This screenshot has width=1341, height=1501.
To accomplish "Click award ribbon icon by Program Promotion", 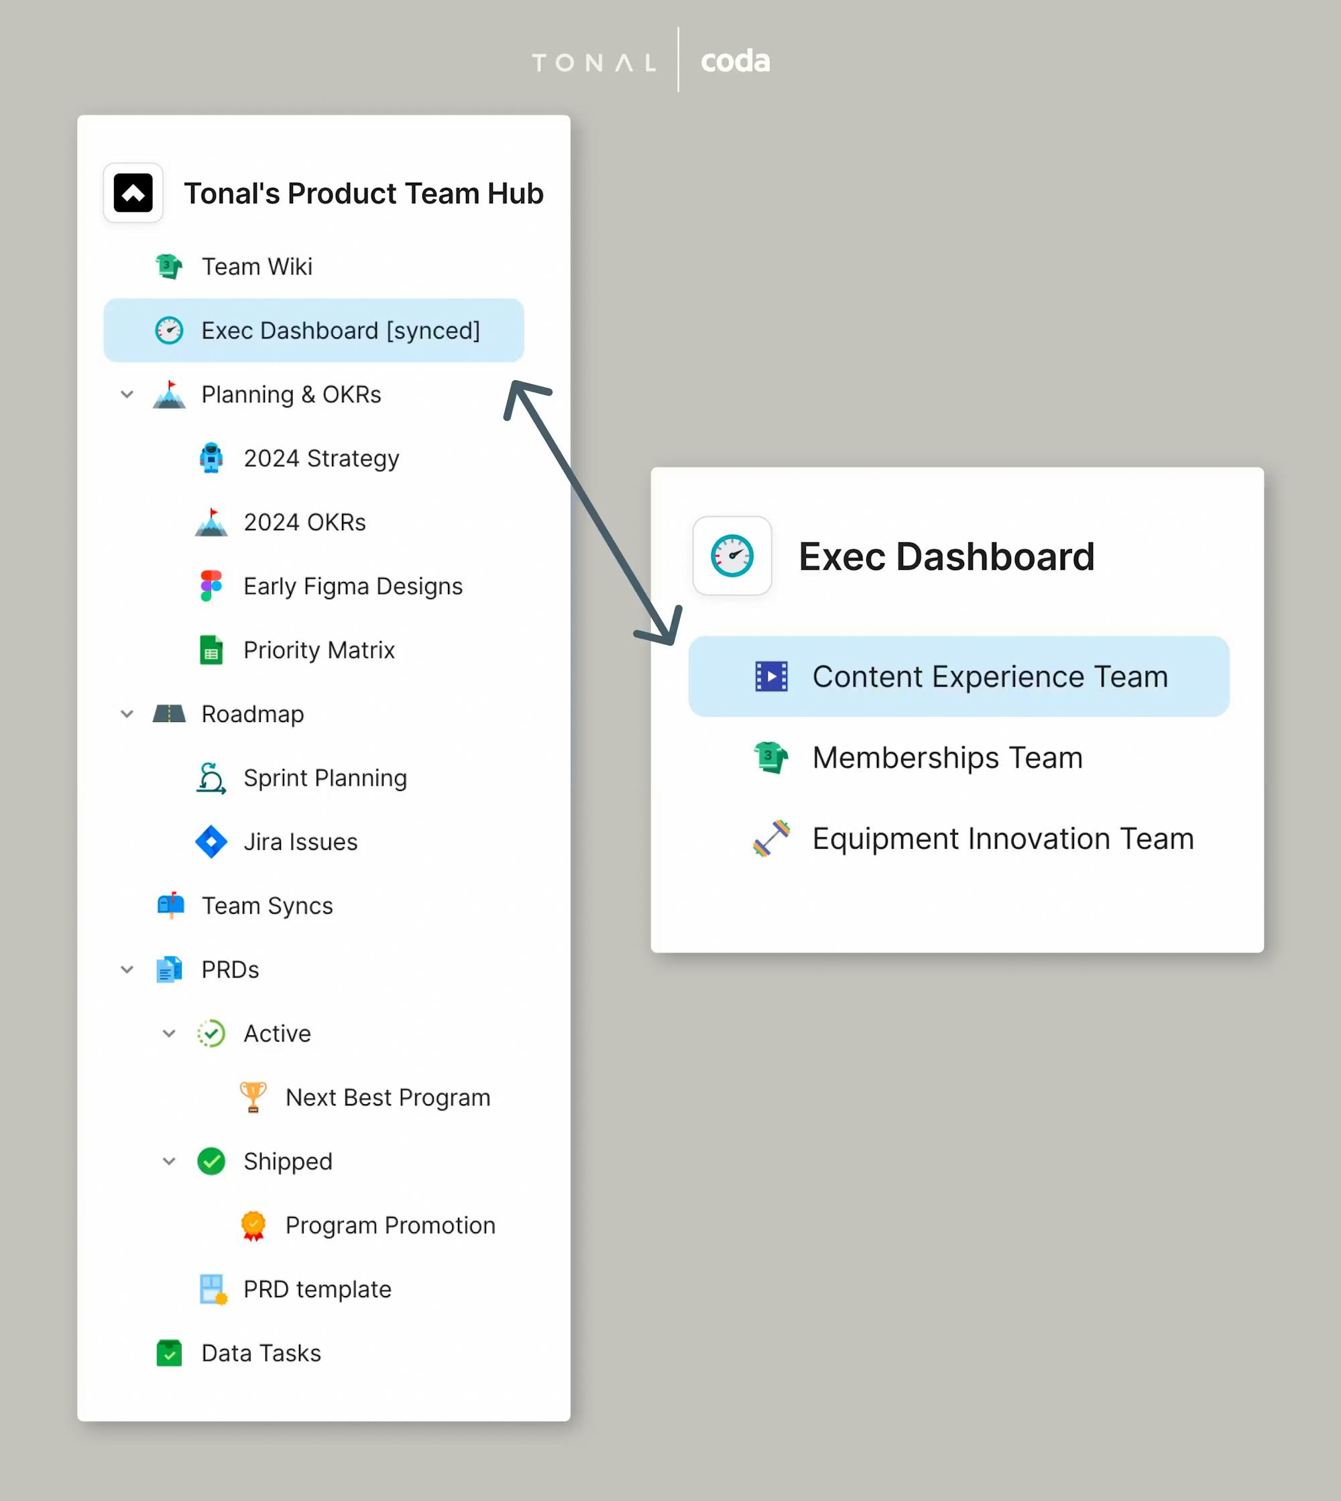I will coord(253,1225).
